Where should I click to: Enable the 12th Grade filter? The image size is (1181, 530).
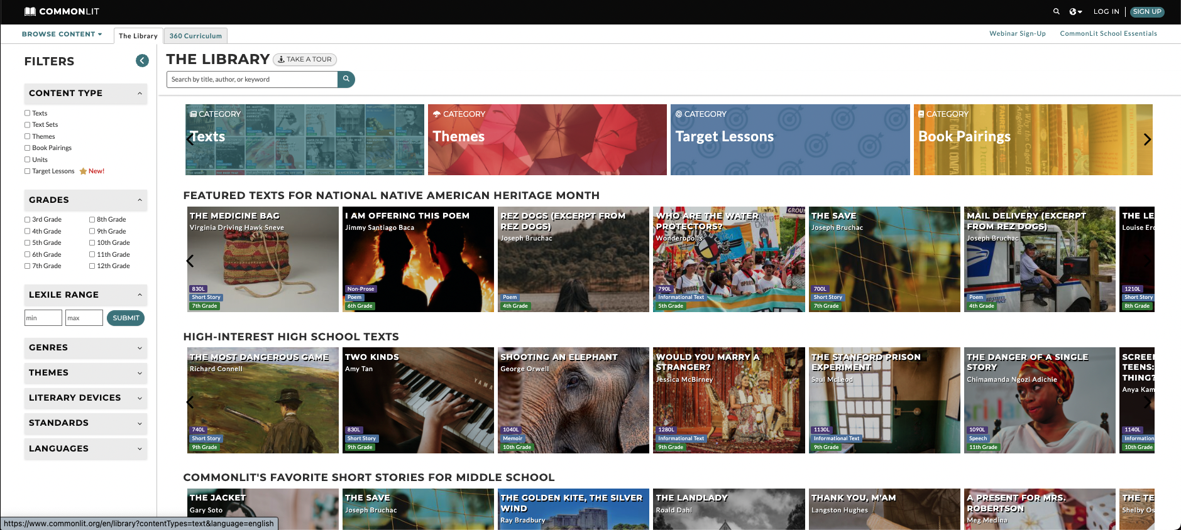pyautogui.click(x=92, y=266)
